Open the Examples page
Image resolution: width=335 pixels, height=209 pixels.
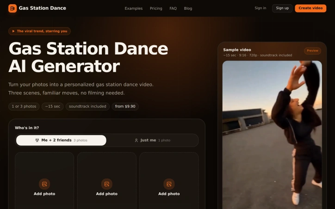pos(134,8)
